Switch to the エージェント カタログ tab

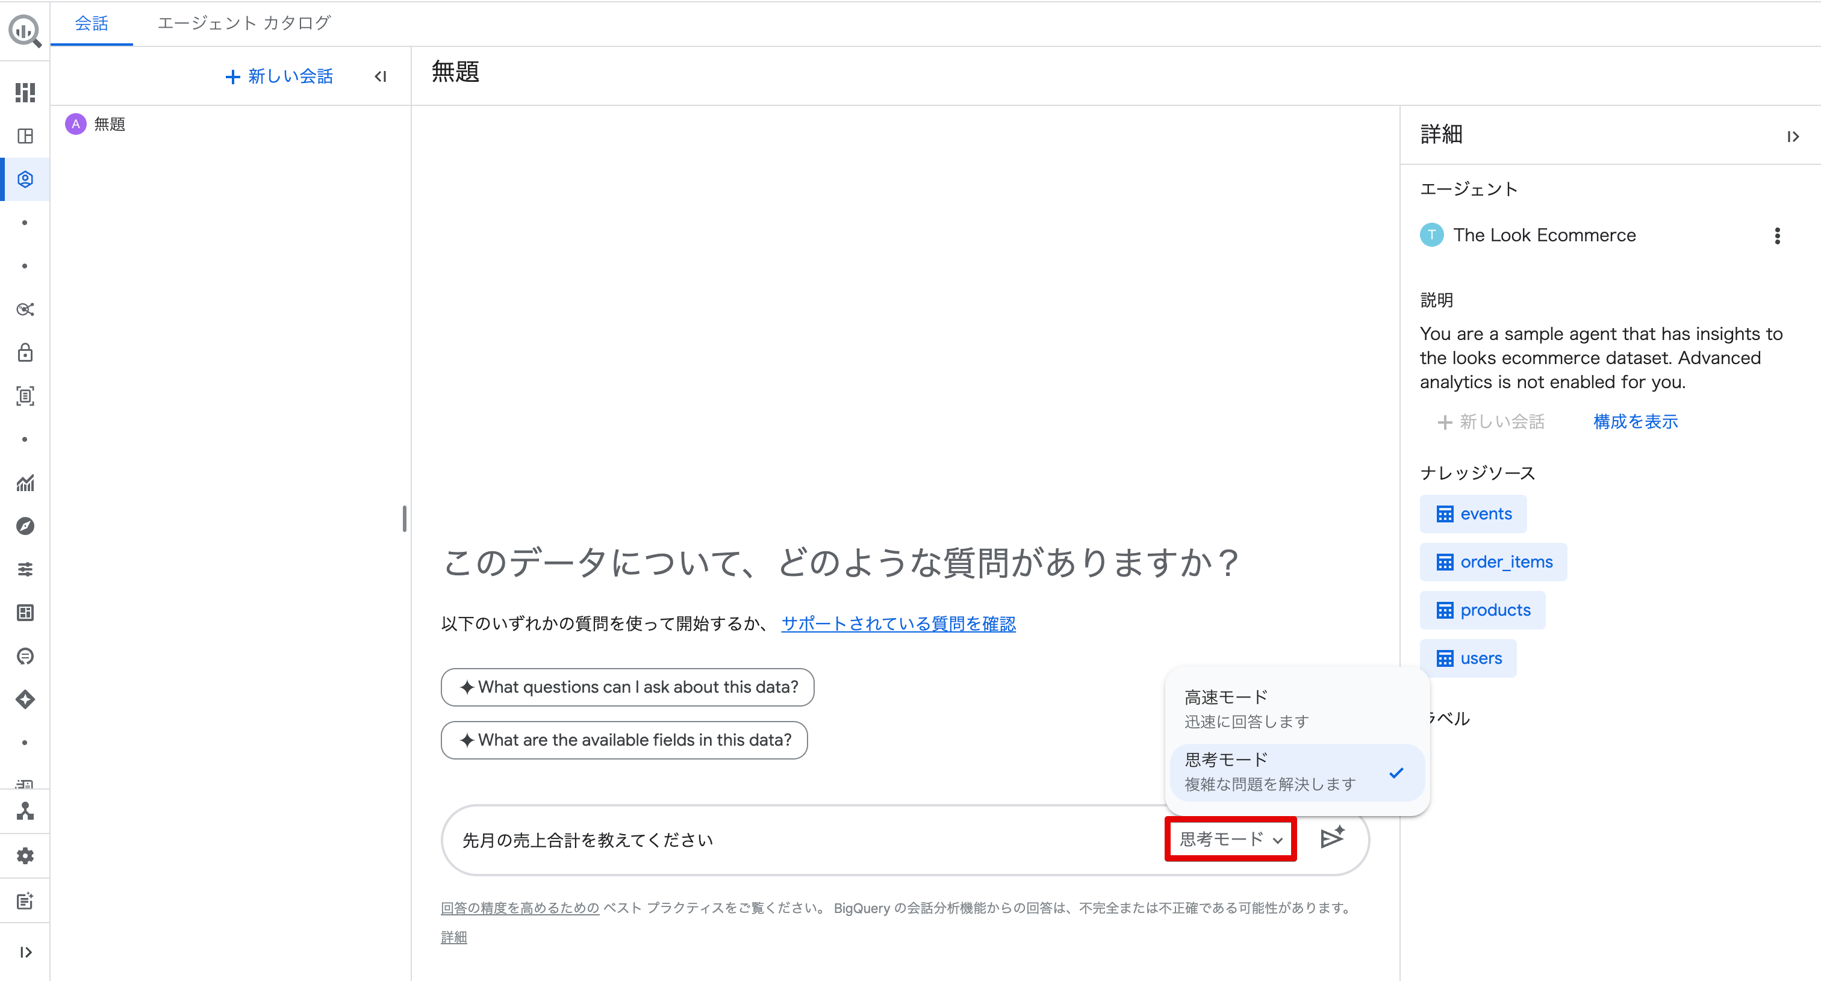coord(243,23)
